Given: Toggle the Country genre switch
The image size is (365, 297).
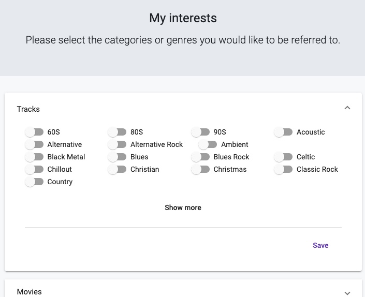Looking at the screenshot, I should 34,182.
